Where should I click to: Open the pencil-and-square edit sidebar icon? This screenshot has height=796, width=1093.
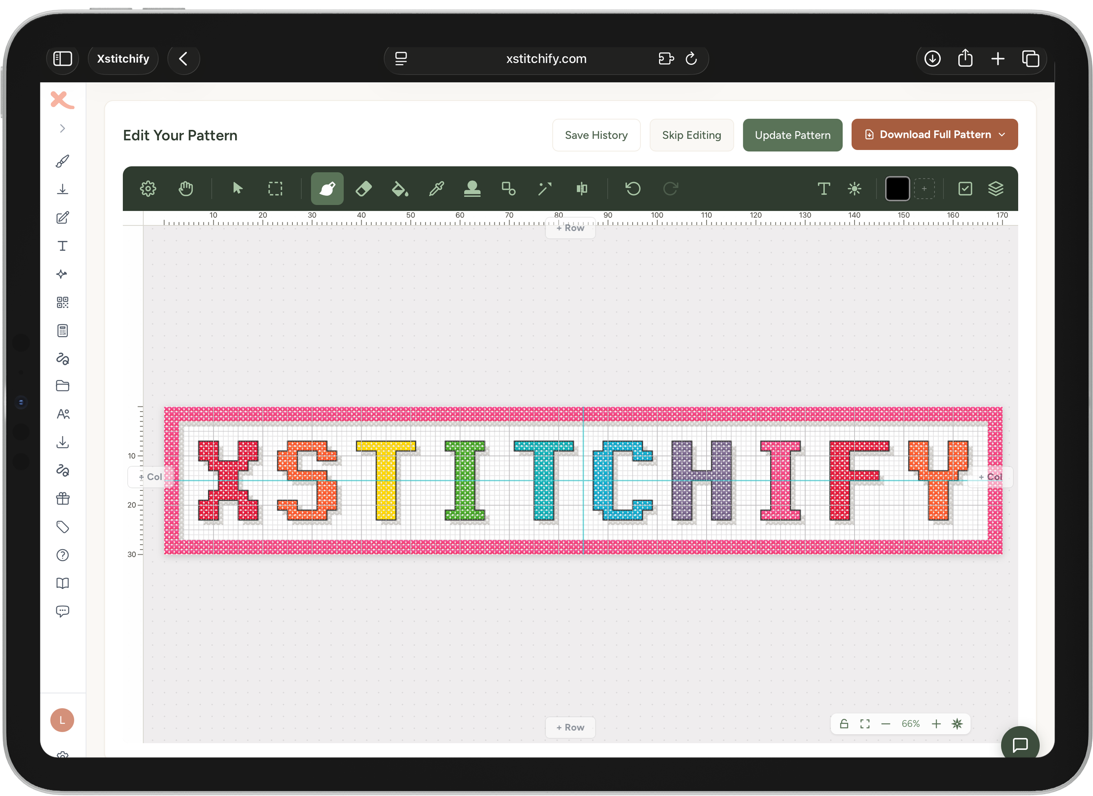63,218
